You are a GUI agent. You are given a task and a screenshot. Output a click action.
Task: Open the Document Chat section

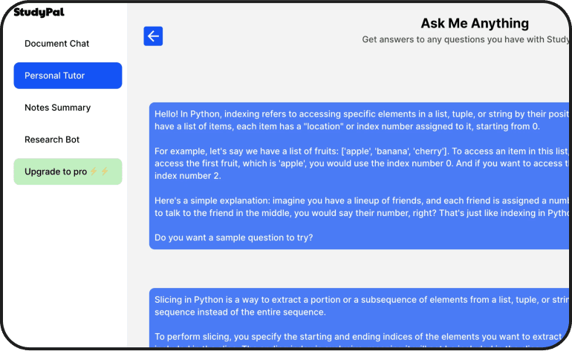(x=56, y=43)
